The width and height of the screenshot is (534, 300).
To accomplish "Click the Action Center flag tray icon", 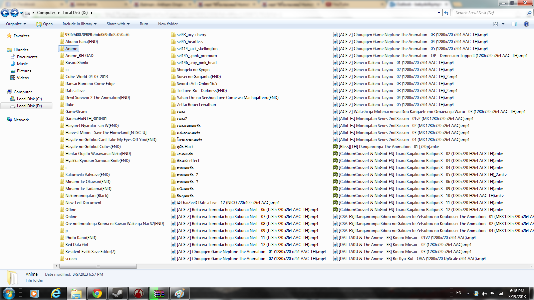I will [x=492, y=293].
